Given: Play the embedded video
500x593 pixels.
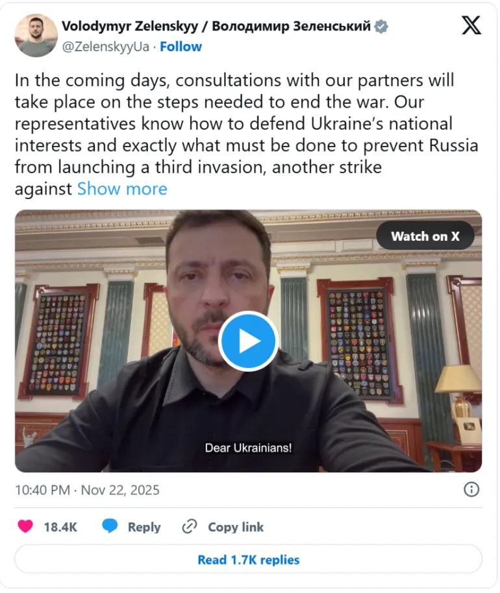Looking at the screenshot, I should click(248, 341).
